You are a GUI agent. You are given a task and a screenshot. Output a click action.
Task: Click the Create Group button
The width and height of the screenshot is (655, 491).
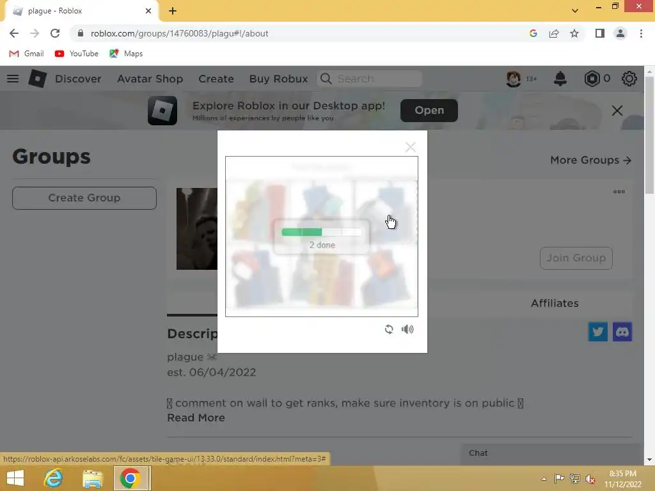point(84,198)
